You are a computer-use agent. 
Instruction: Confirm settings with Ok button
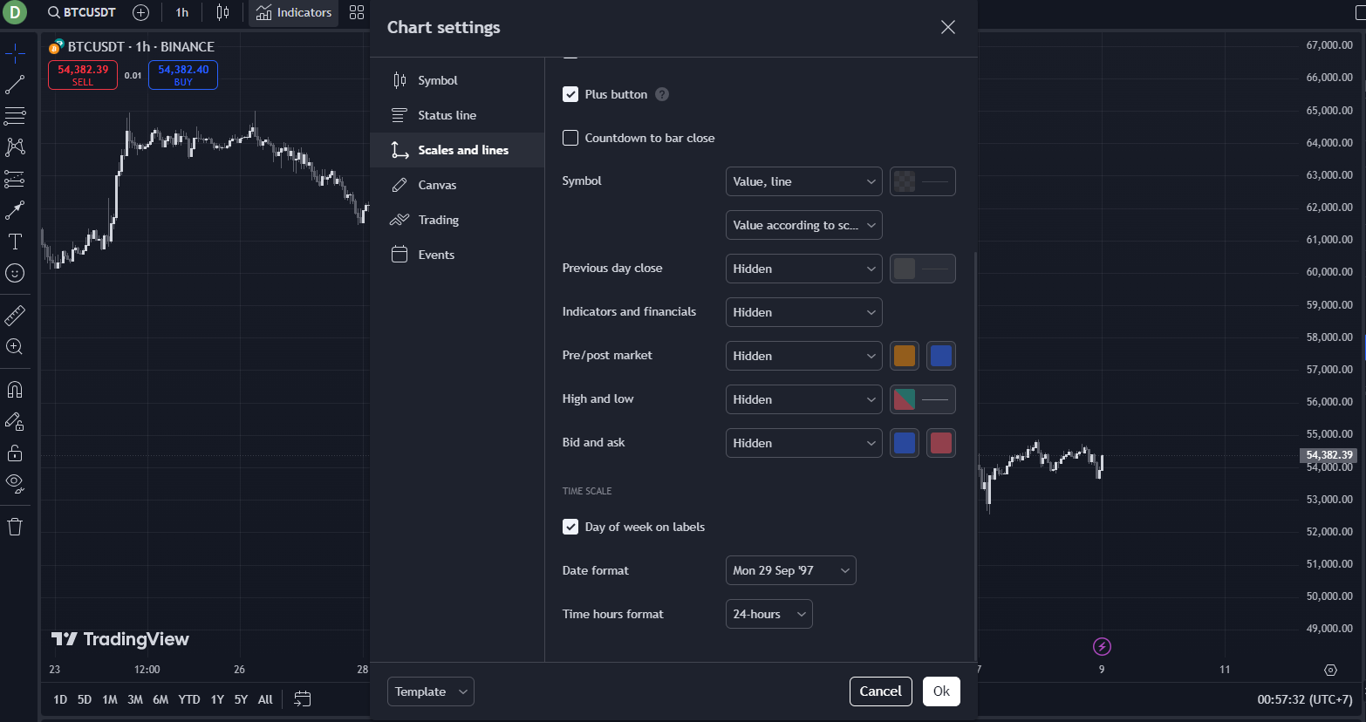pos(941,691)
